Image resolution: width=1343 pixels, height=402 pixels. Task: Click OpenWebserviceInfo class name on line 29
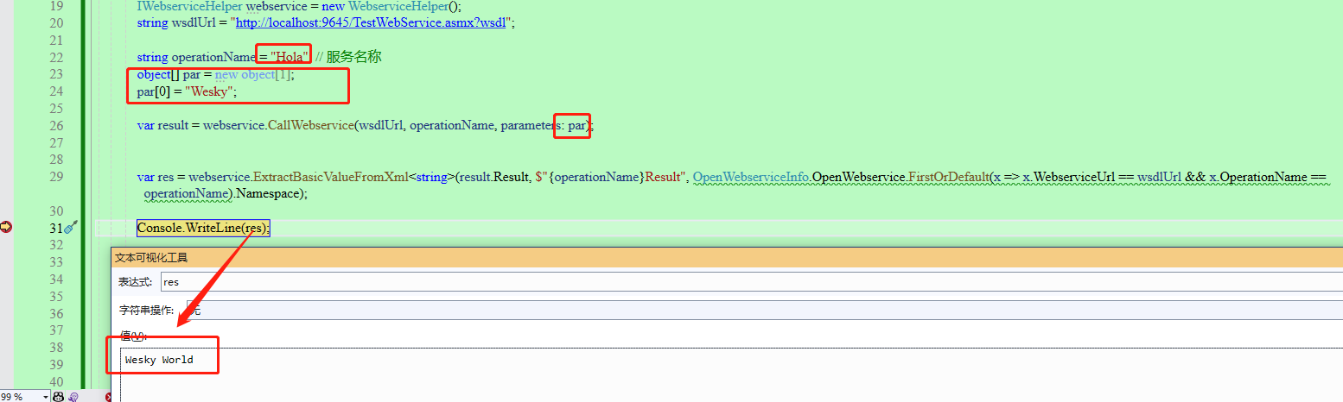point(751,177)
